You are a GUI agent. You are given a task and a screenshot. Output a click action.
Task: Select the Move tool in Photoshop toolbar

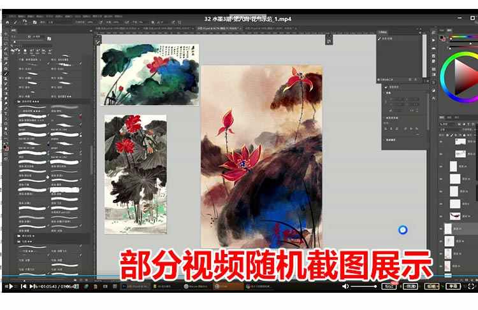coord(6,34)
